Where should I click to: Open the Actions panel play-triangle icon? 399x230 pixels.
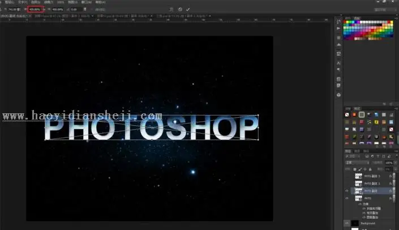point(338,28)
